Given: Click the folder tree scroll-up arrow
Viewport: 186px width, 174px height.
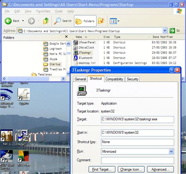Looking at the screenshot, I should [68, 44].
